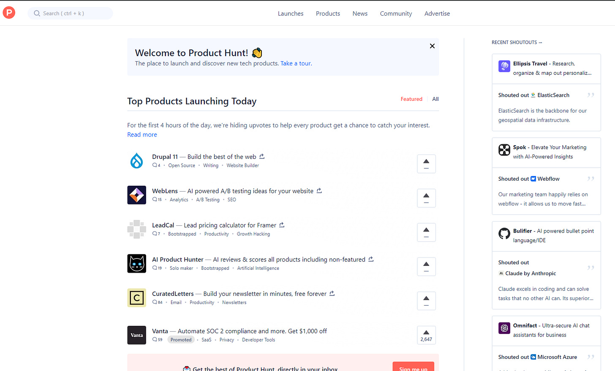
Task: Expand the Recent Shoutouts header
Action: [517, 42]
